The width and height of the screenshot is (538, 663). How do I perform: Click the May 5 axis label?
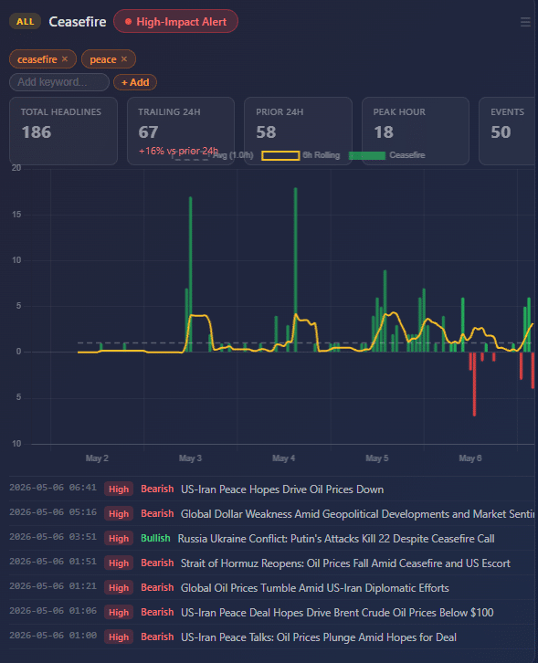(377, 458)
